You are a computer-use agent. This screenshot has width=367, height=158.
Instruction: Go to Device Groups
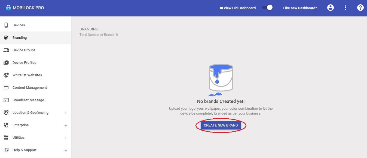click(x=36, y=50)
